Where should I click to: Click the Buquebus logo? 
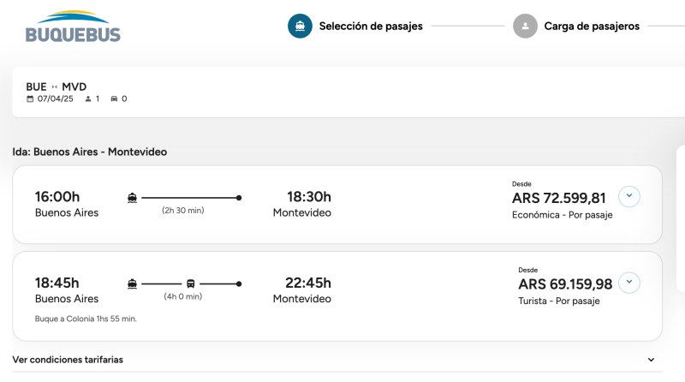click(x=73, y=27)
